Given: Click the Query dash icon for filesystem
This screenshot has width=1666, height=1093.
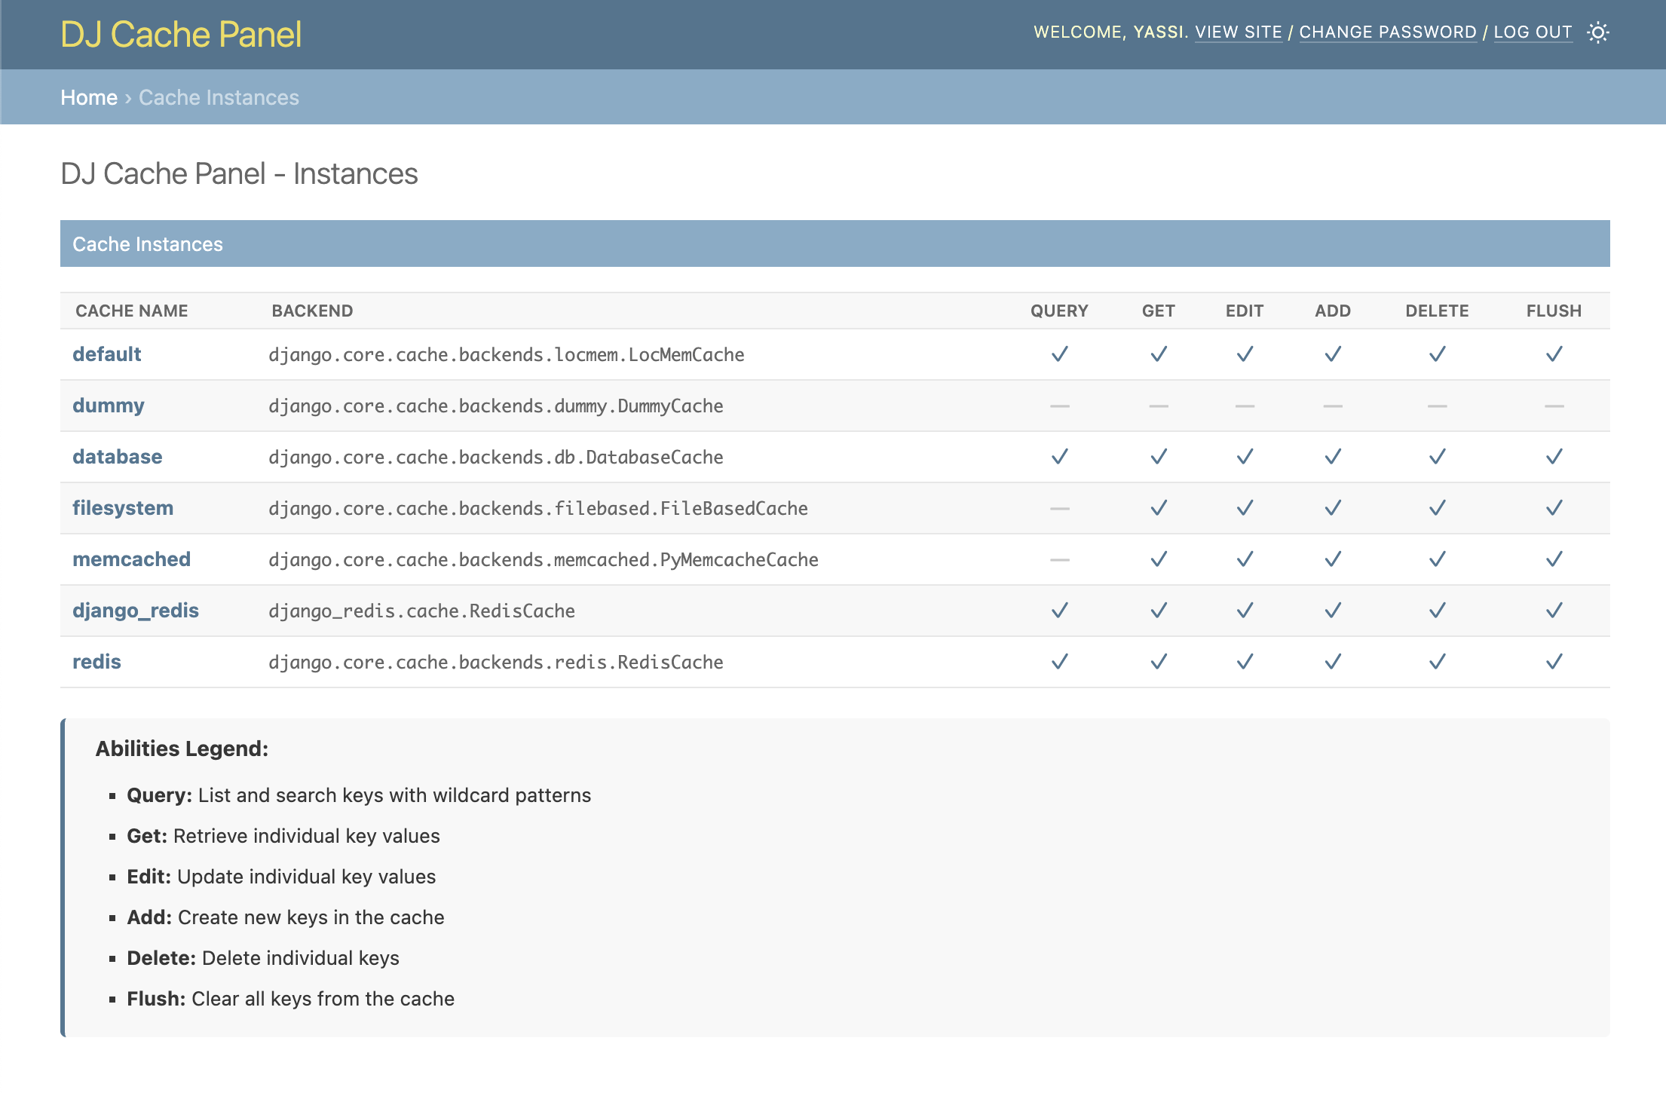Looking at the screenshot, I should pyautogui.click(x=1059, y=509).
